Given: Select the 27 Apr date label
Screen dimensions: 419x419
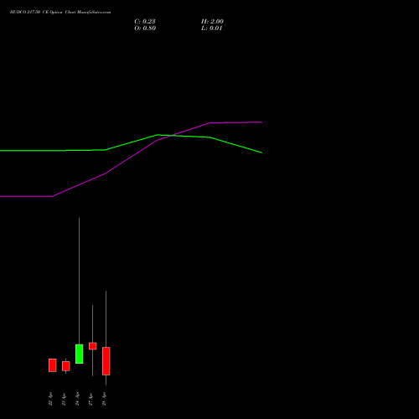Looking at the screenshot, I should (91, 399).
